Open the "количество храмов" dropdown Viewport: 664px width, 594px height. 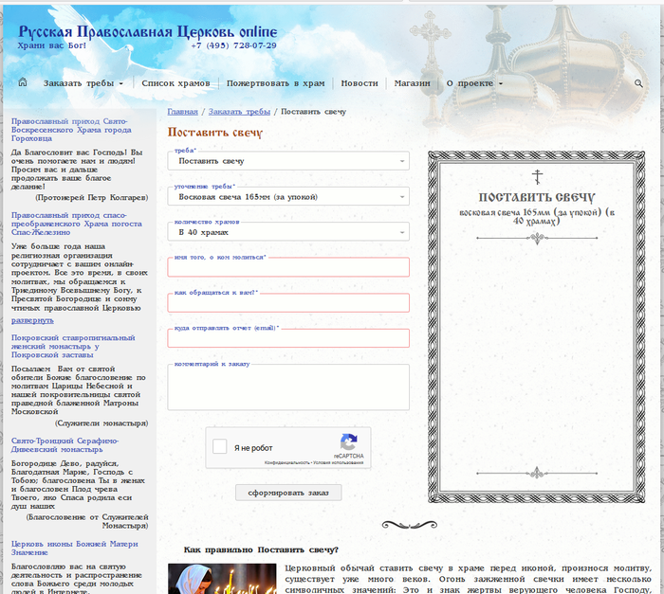(x=288, y=231)
